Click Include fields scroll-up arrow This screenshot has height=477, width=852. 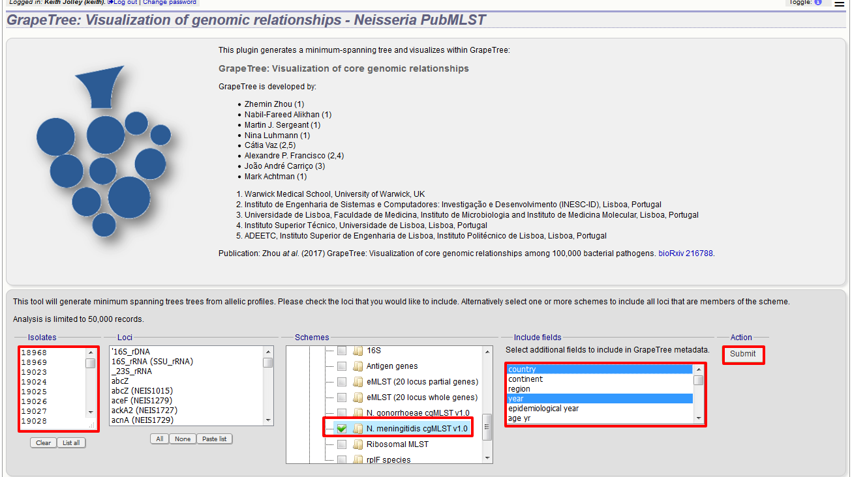699,369
